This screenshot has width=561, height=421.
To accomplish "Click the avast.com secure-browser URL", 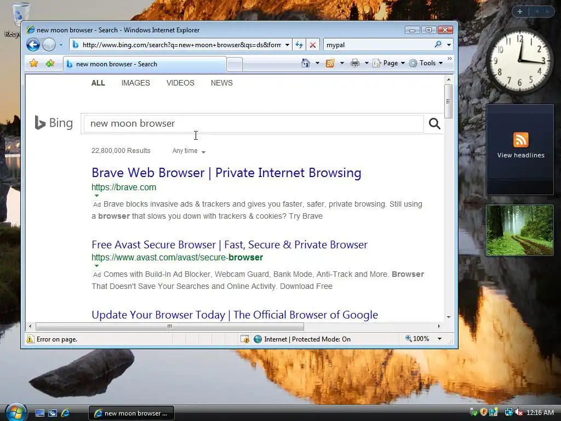I will coord(177,258).
